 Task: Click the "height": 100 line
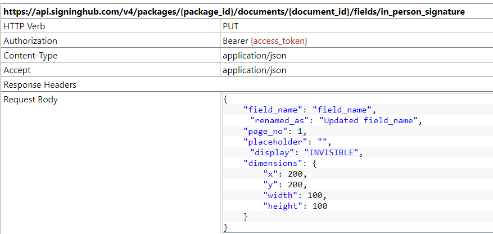tap(295, 206)
